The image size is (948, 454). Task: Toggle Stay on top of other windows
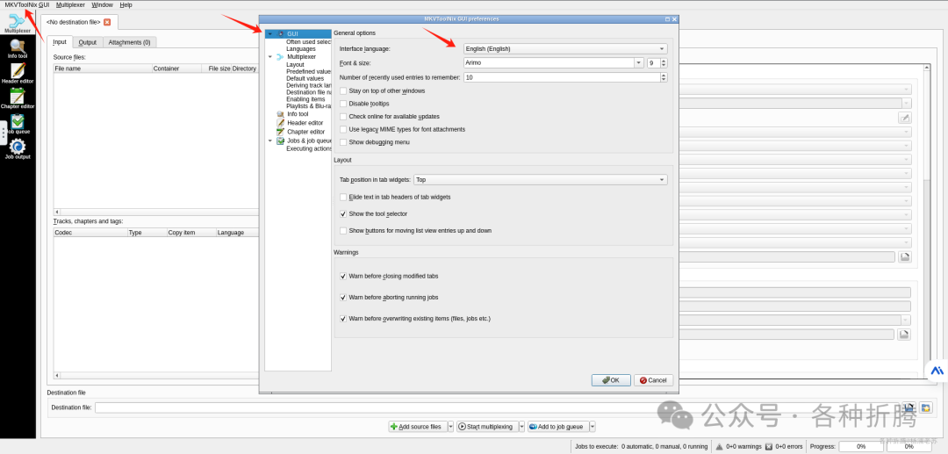343,90
